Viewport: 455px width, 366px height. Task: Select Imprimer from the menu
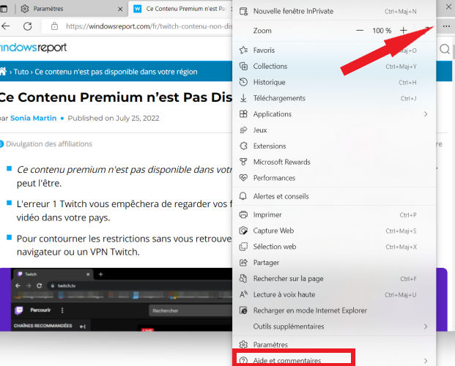click(x=333, y=214)
